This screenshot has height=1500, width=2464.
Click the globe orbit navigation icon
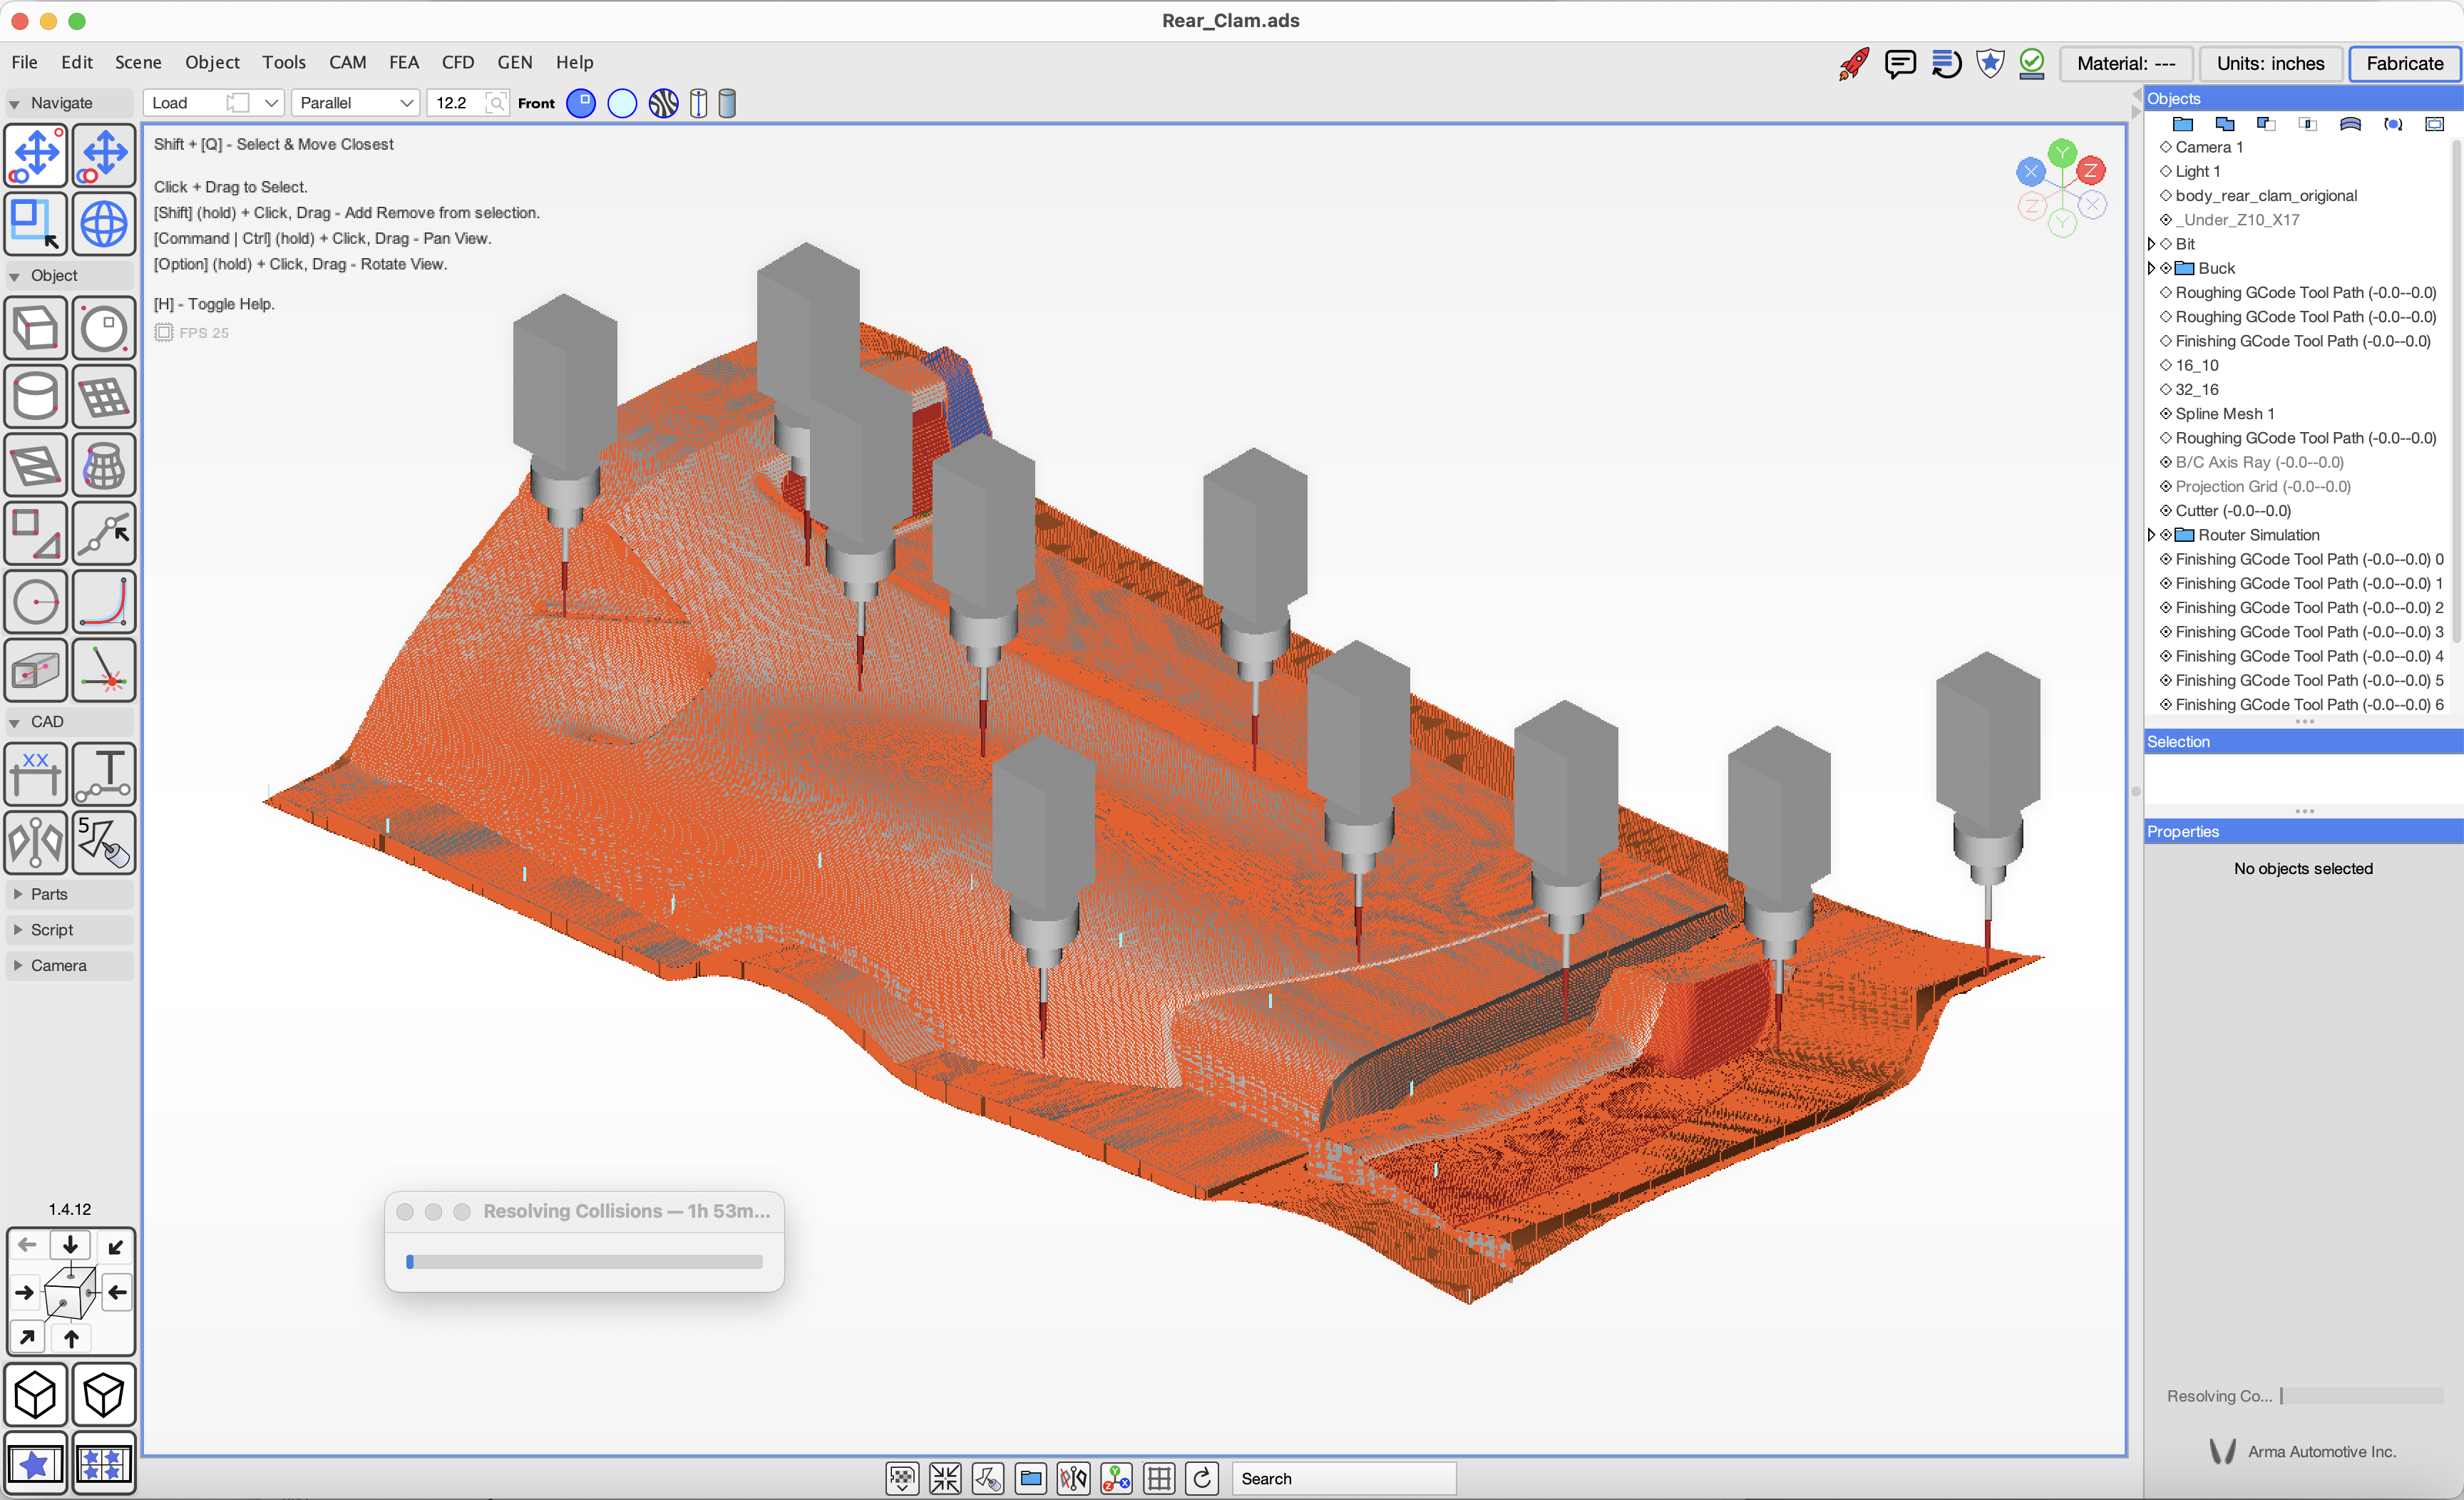(x=104, y=223)
